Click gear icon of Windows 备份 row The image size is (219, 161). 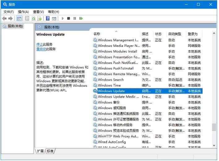pos(95,102)
